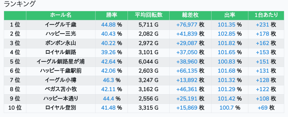Open the ロイヤル釧路 hall row
The image size is (288, 117).
61,52
